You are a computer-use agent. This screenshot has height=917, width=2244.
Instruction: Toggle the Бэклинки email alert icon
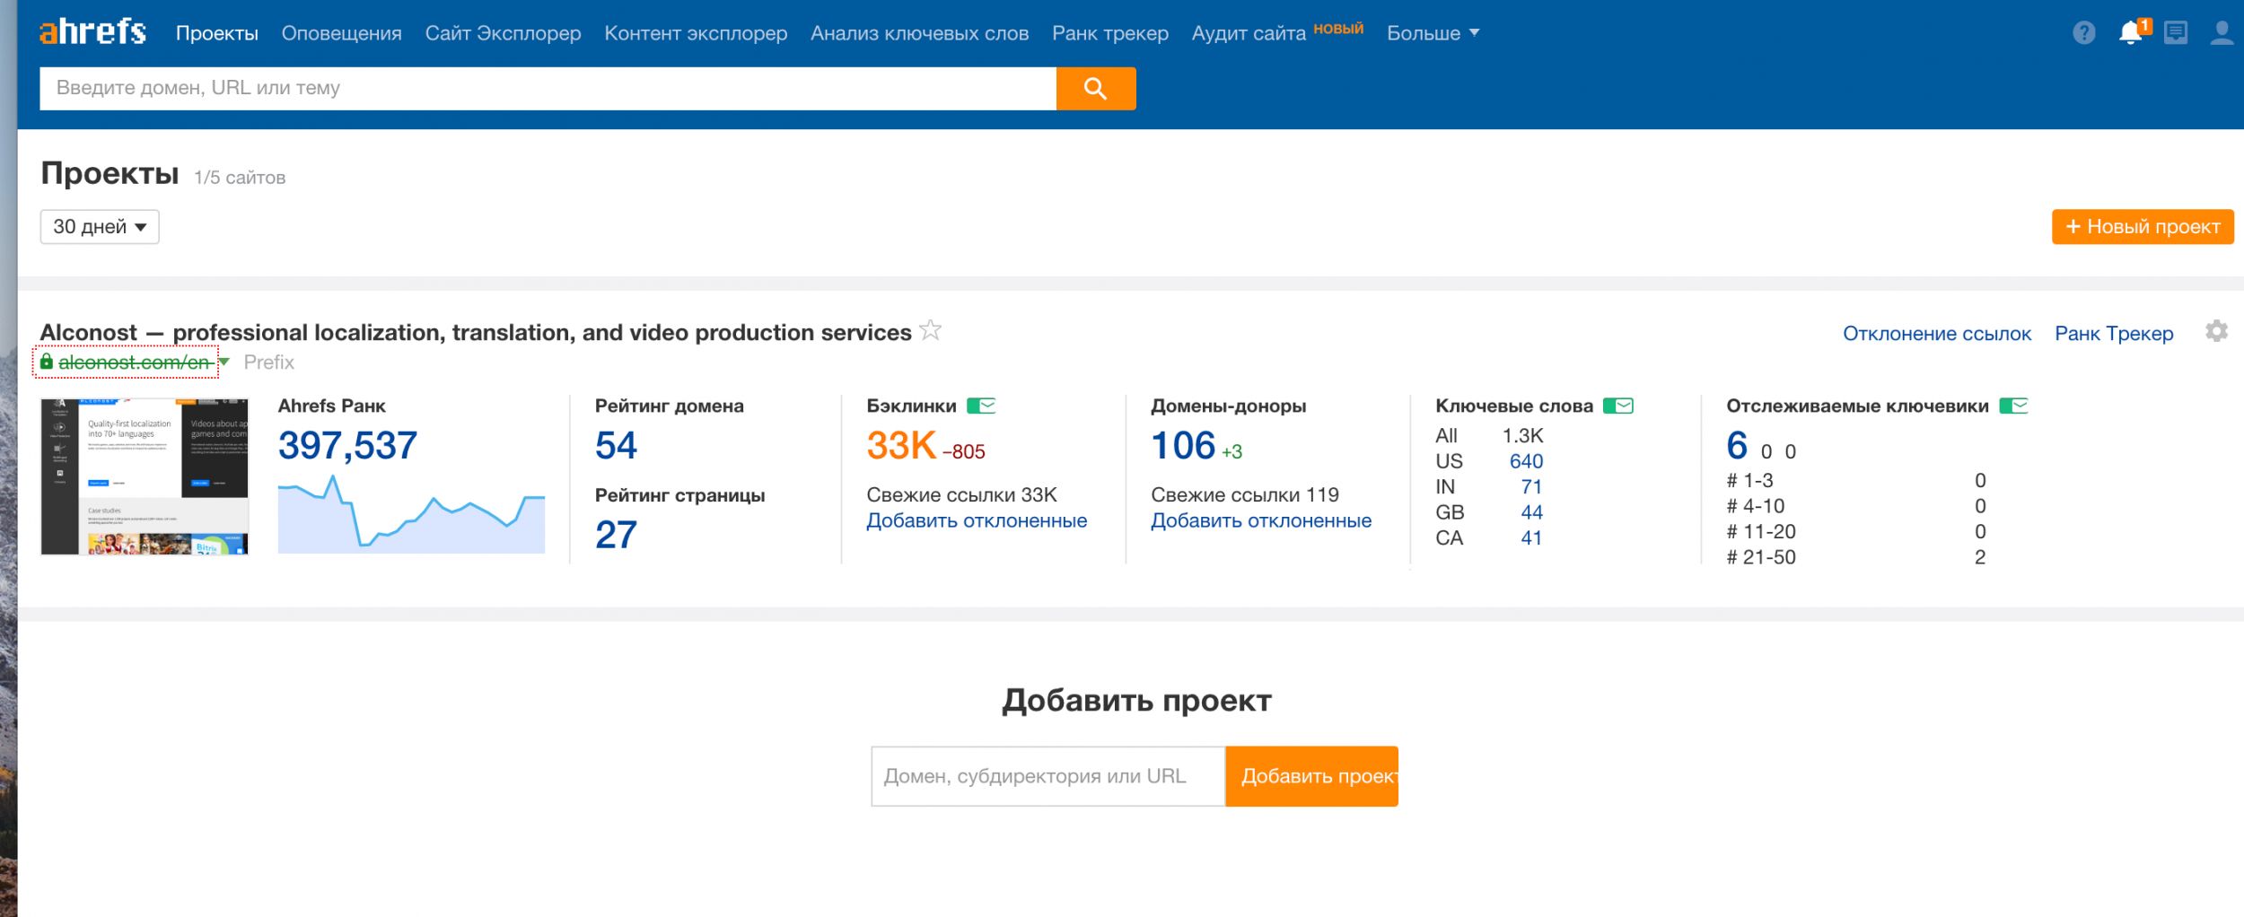pyautogui.click(x=981, y=406)
